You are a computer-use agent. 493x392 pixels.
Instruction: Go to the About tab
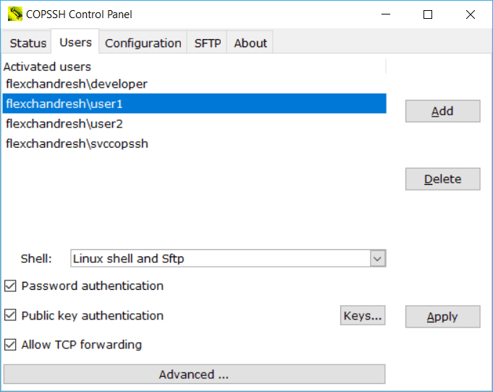pos(250,43)
